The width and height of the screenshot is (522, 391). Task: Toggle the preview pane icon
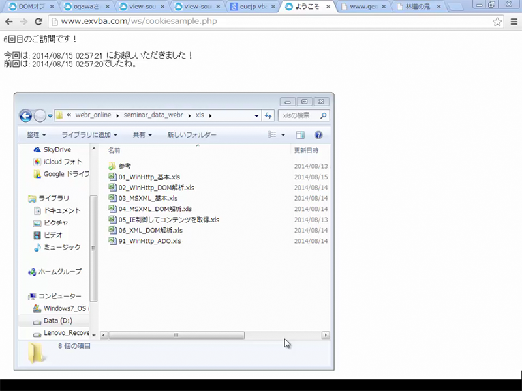tap(300, 135)
